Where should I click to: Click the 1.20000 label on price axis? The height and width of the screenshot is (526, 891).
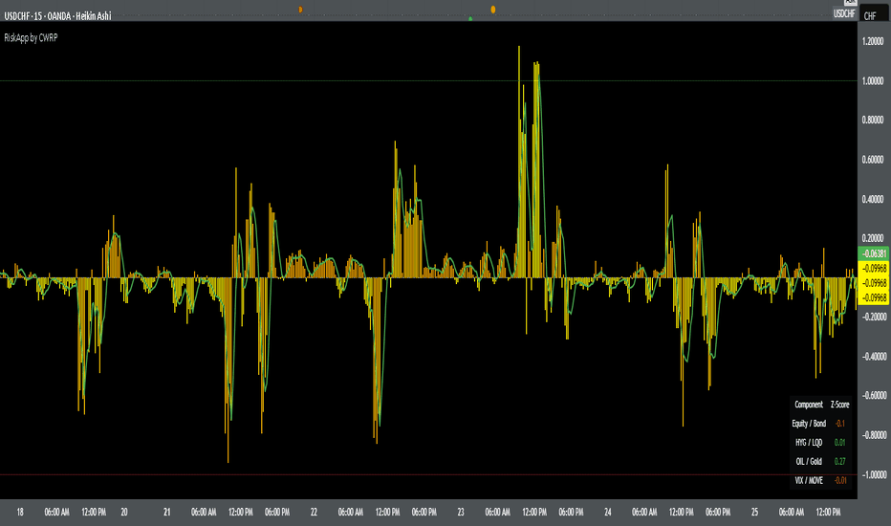873,41
